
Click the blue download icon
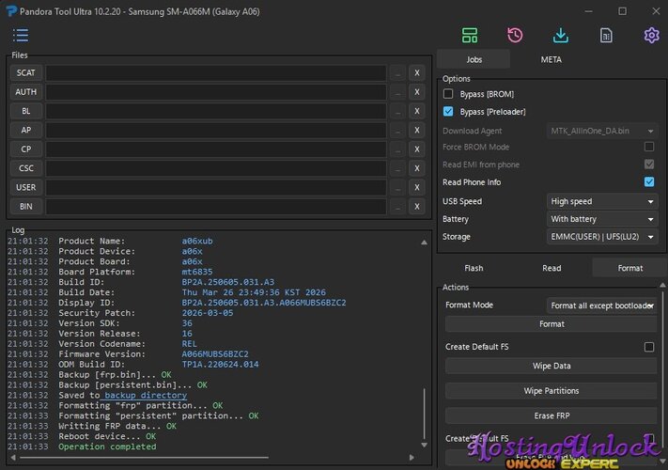(x=561, y=36)
